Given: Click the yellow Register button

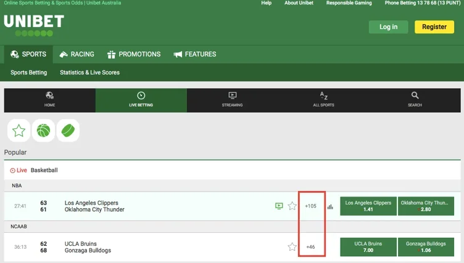Looking at the screenshot, I should (x=434, y=27).
